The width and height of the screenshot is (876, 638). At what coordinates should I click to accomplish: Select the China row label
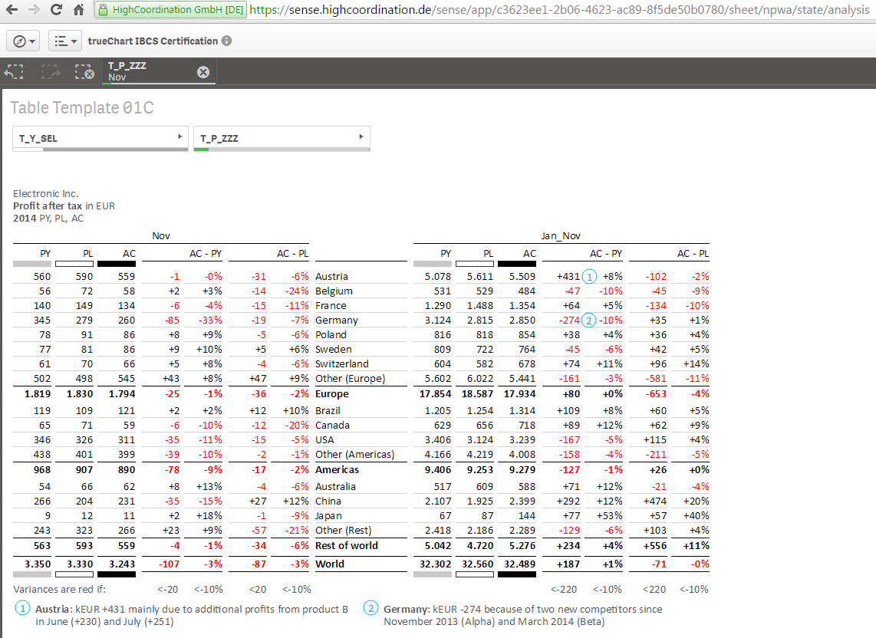[328, 502]
